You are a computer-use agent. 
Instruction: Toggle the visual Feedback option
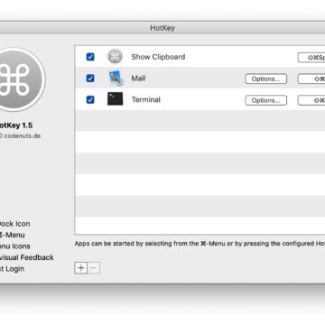[x=26, y=257]
